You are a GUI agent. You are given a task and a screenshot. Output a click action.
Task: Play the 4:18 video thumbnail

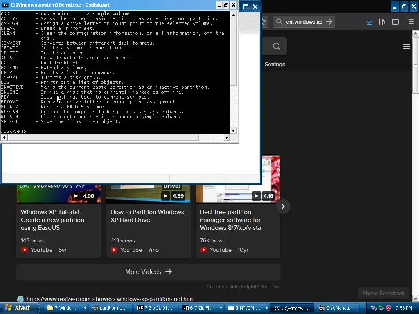pos(238,179)
